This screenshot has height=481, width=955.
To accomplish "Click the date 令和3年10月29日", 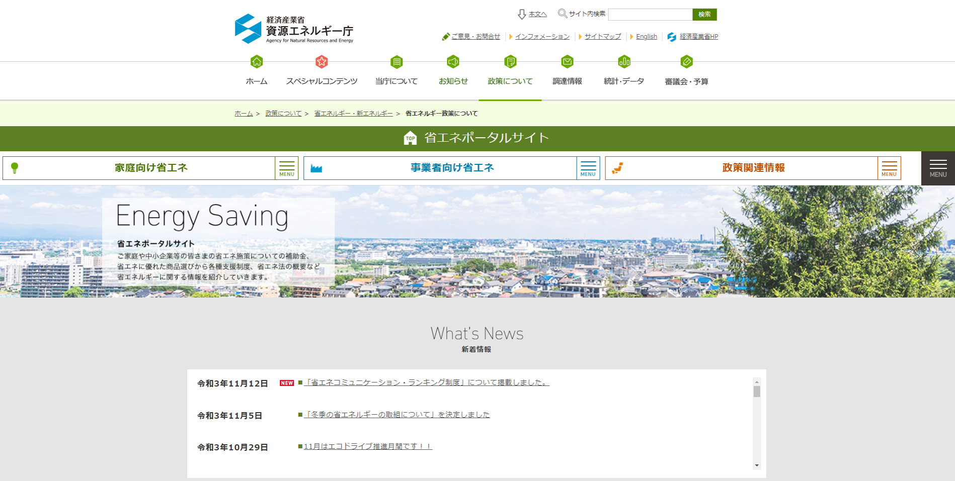I will pos(232,447).
